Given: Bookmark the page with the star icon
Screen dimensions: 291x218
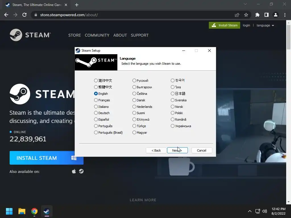Looking at the screenshot, I should pyautogui.click(x=246, y=15).
